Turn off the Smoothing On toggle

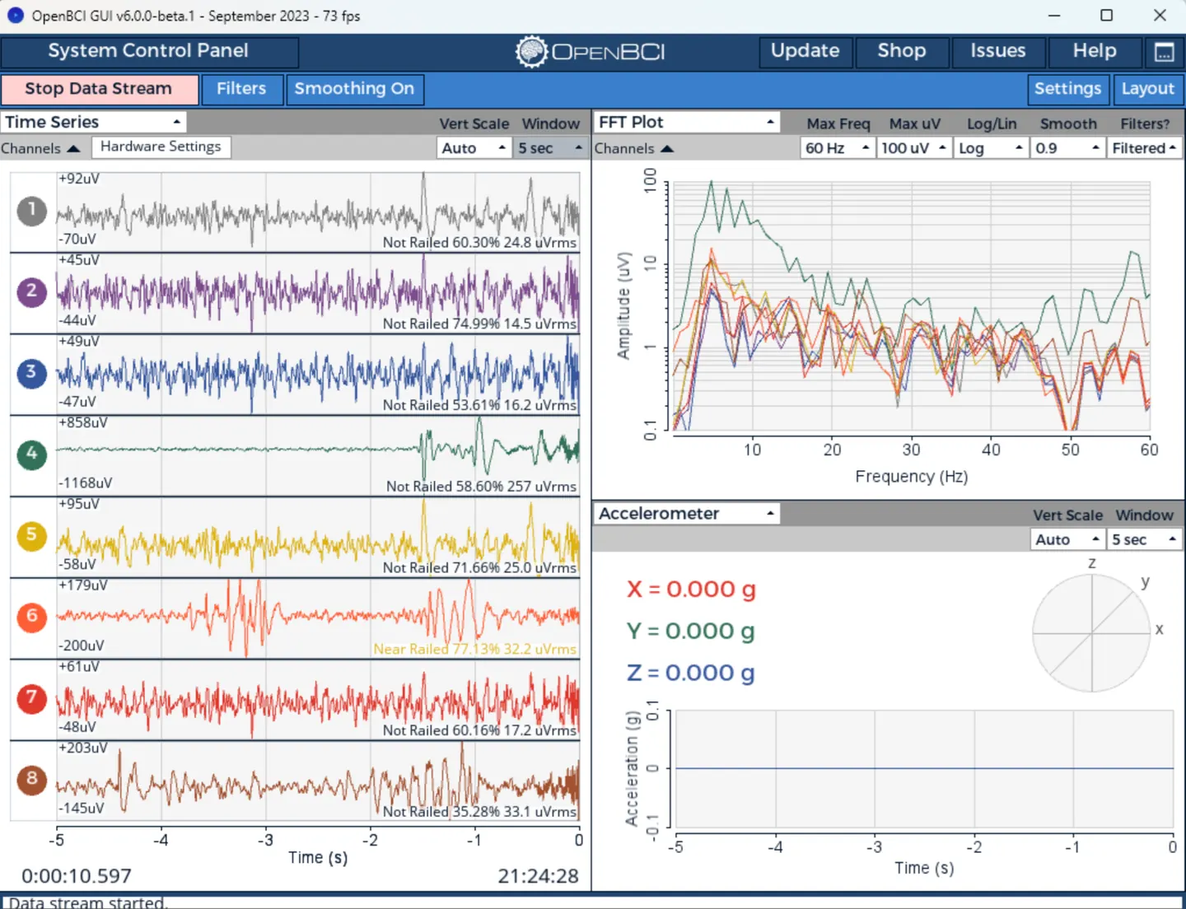(354, 89)
